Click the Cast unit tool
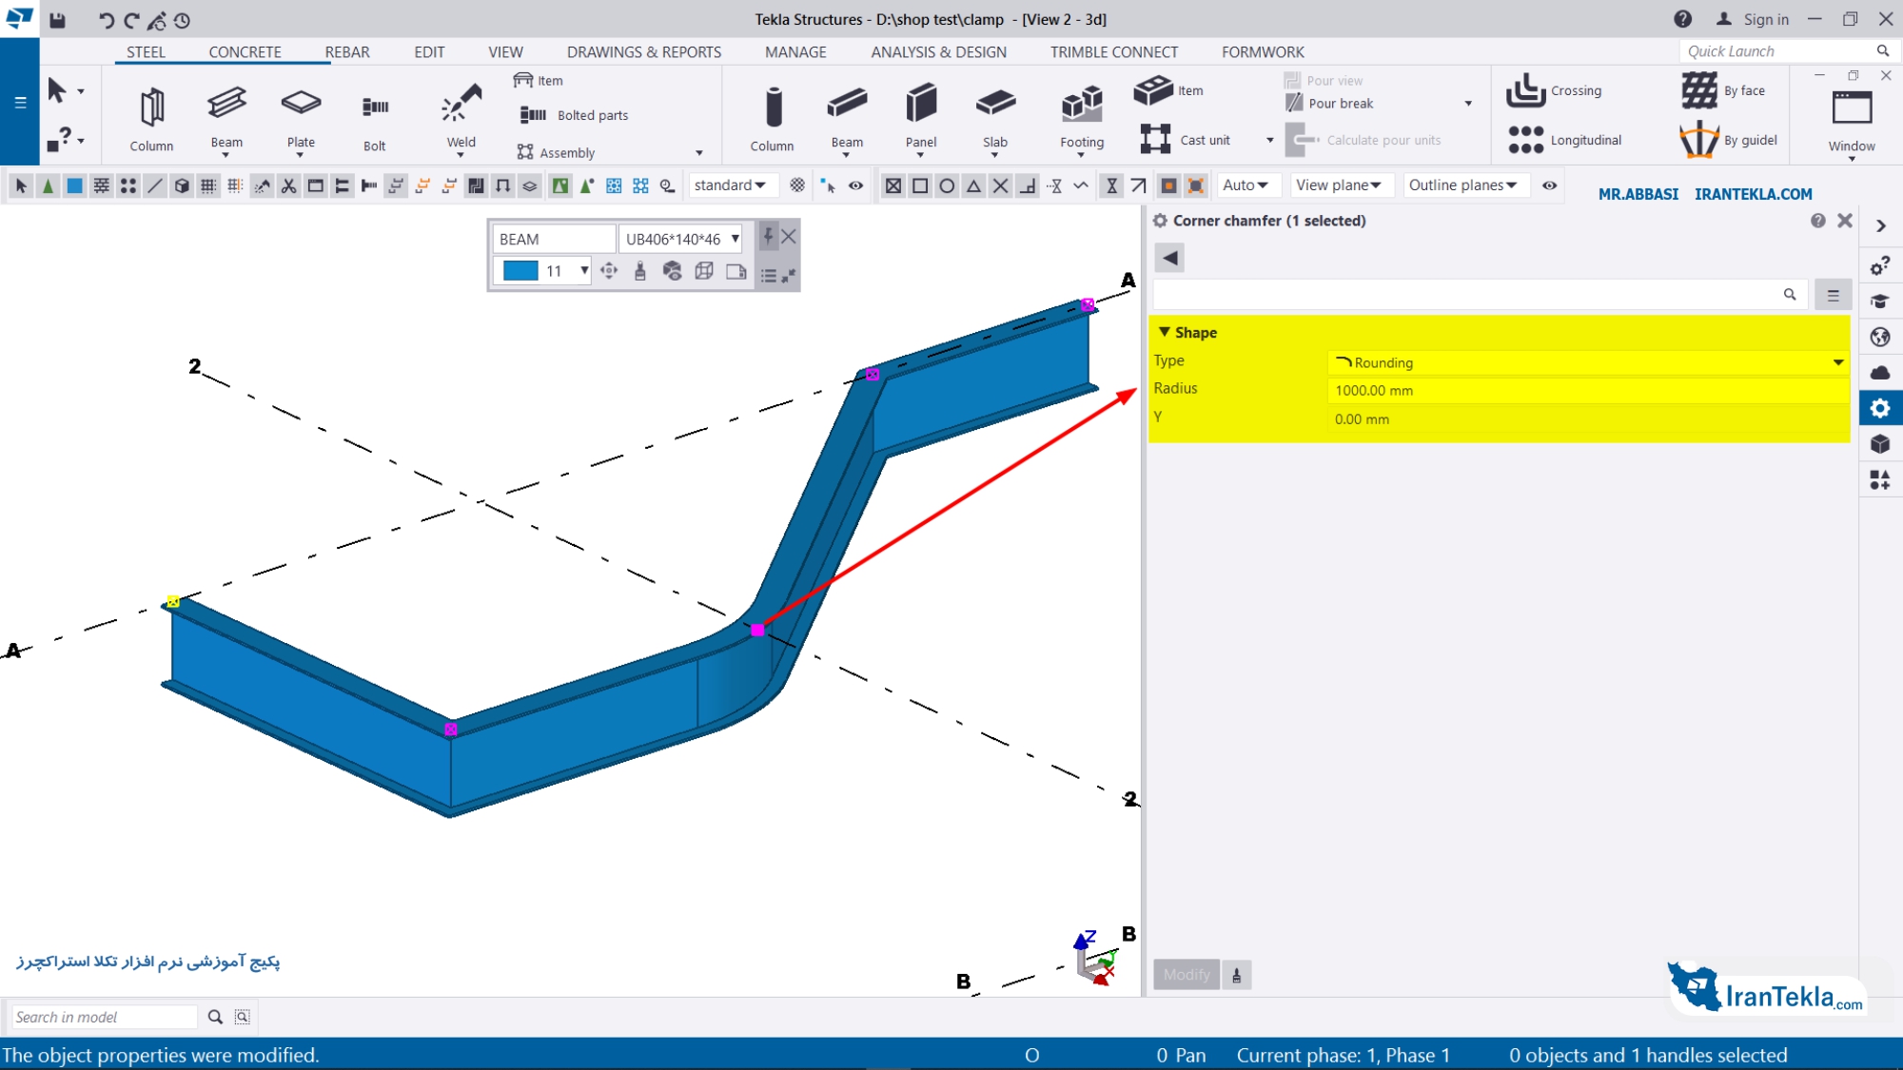This screenshot has width=1903, height=1070. click(1186, 140)
